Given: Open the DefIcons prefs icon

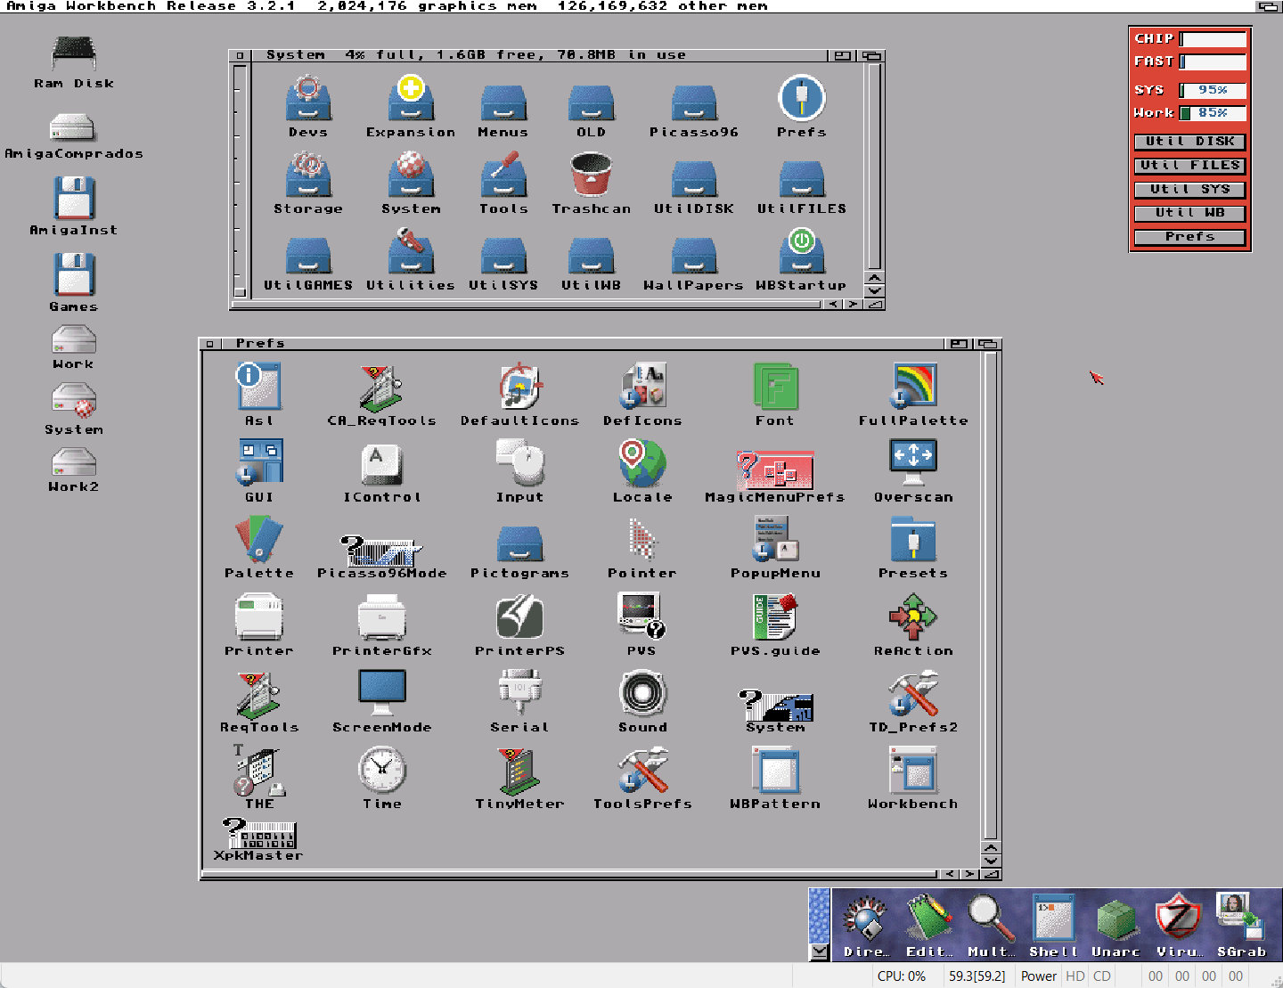Looking at the screenshot, I should pos(642,387).
